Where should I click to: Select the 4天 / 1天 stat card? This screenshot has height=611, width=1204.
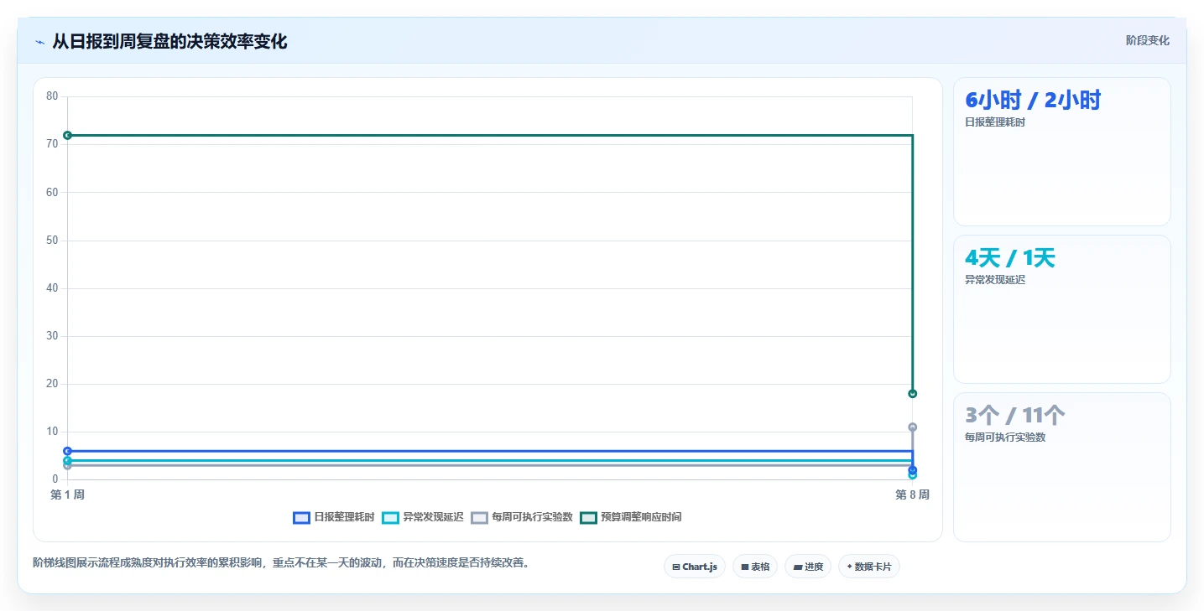[x=1062, y=309]
